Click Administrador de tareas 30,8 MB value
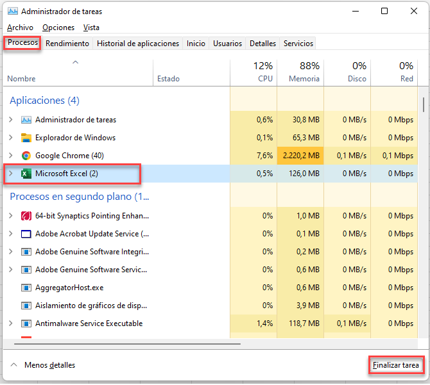430x385 pixels. [x=306, y=120]
